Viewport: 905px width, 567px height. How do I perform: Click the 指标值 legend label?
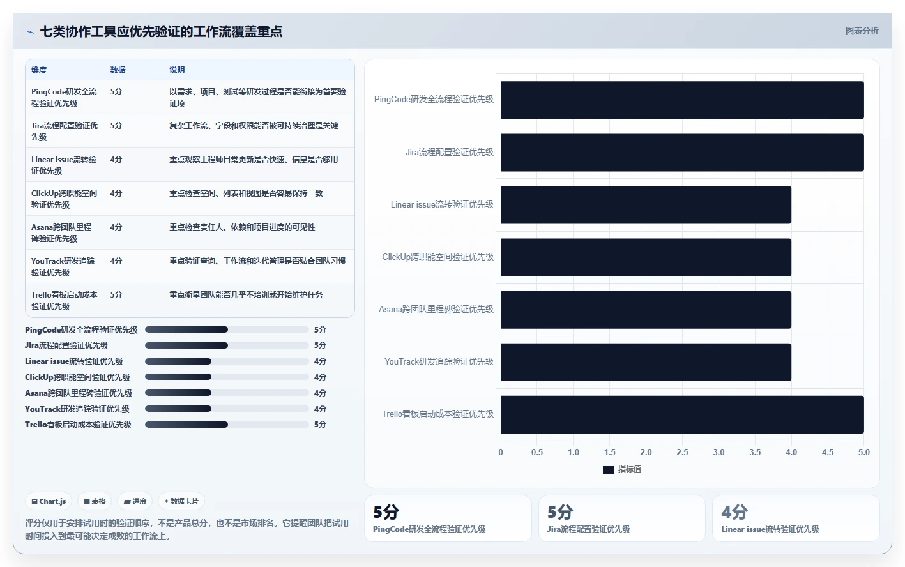coord(630,469)
